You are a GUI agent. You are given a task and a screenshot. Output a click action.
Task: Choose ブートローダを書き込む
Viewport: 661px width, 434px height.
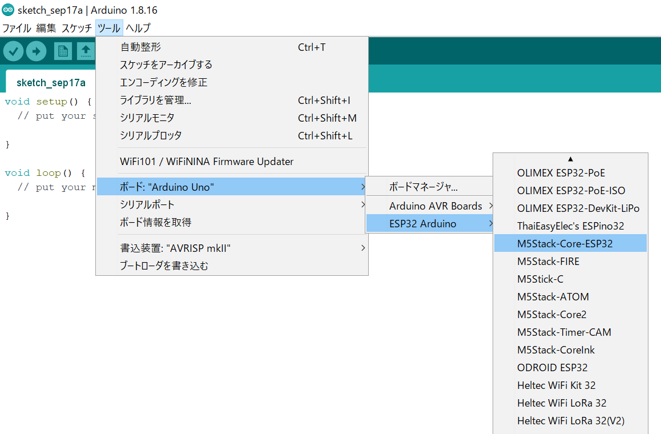[232, 266]
